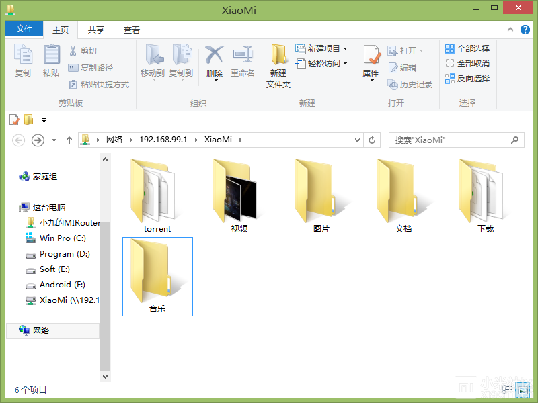
Task: Switch to the 共享 ribbon tab
Action: pos(96,30)
